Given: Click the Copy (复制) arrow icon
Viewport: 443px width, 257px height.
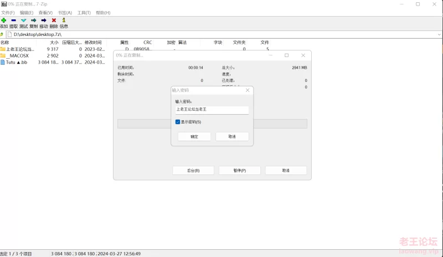Looking at the screenshot, I should 34,20.
